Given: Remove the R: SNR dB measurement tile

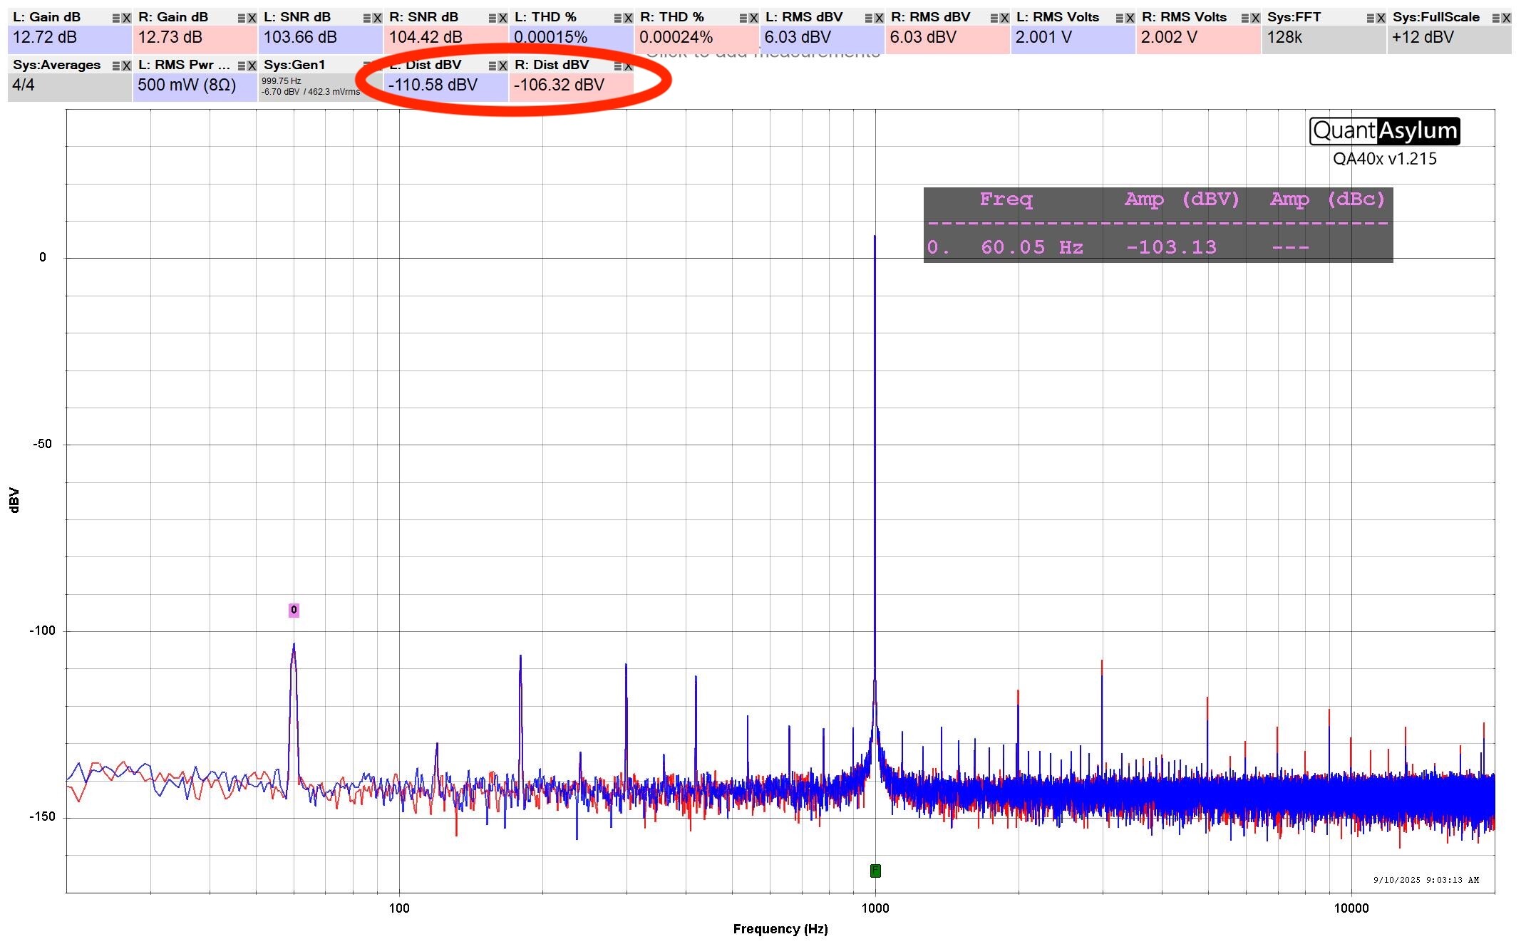Looking at the screenshot, I should [502, 18].
